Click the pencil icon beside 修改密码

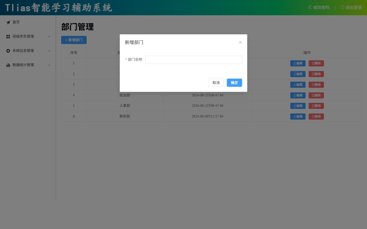(310, 7)
